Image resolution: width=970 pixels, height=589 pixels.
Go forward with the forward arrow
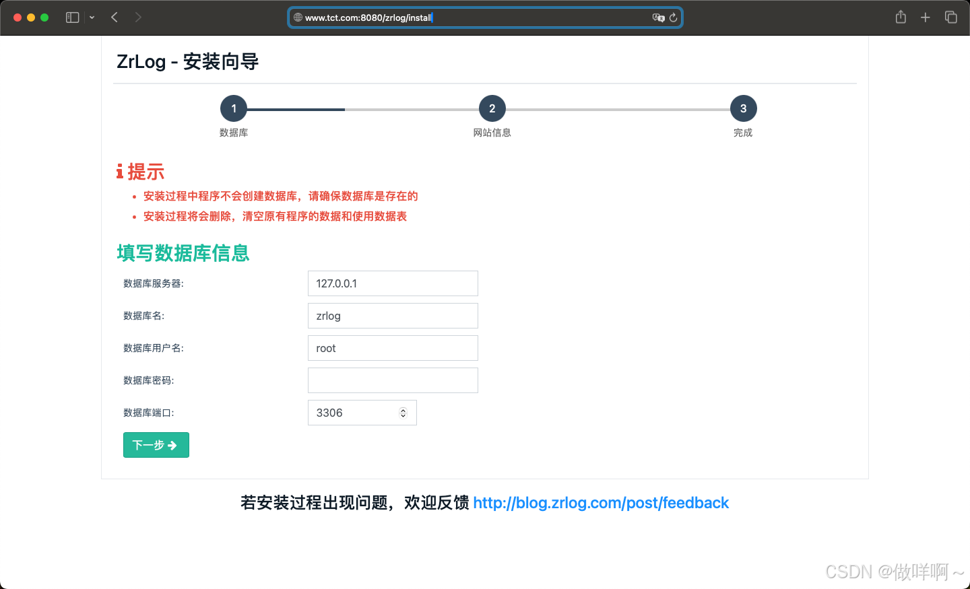pyautogui.click(x=138, y=18)
